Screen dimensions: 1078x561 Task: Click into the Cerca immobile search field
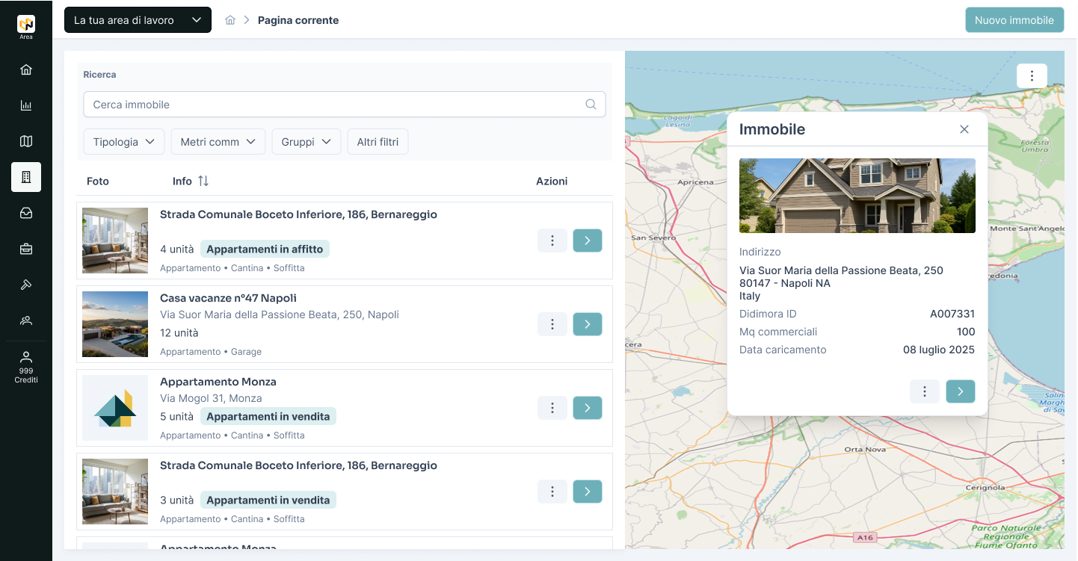pyautogui.click(x=345, y=105)
